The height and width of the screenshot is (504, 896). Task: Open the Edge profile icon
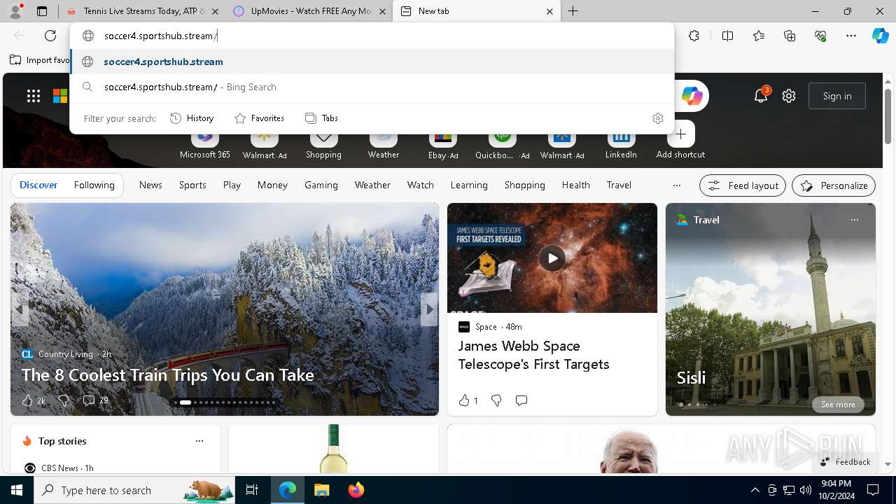(17, 11)
